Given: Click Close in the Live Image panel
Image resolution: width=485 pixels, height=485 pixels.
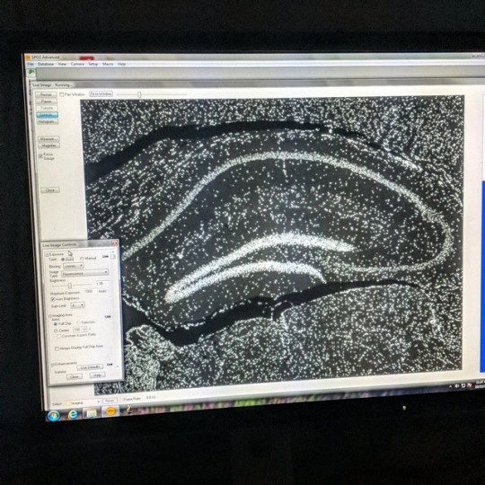Looking at the screenshot, I should click(50, 190).
